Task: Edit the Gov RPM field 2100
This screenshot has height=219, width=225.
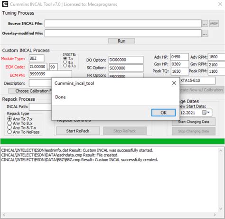Action: coord(216,64)
